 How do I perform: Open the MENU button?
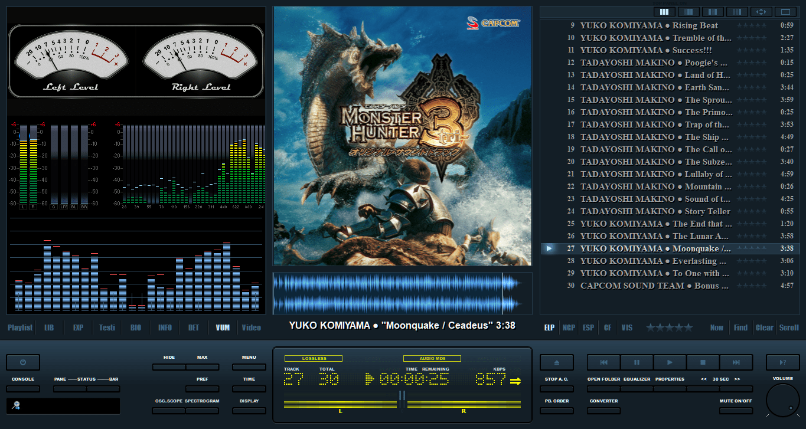pyautogui.click(x=249, y=367)
